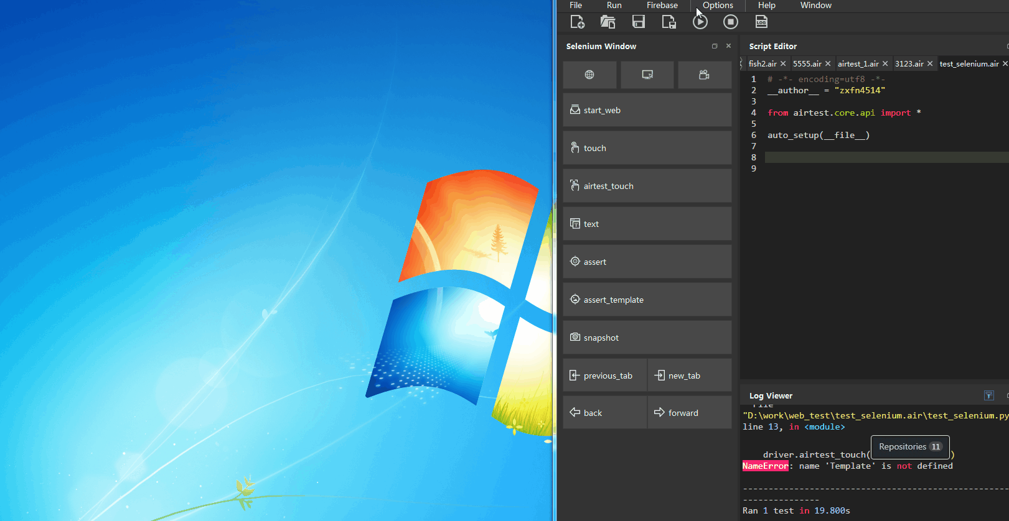Click the touch button
This screenshot has width=1009, height=521.
(647, 148)
